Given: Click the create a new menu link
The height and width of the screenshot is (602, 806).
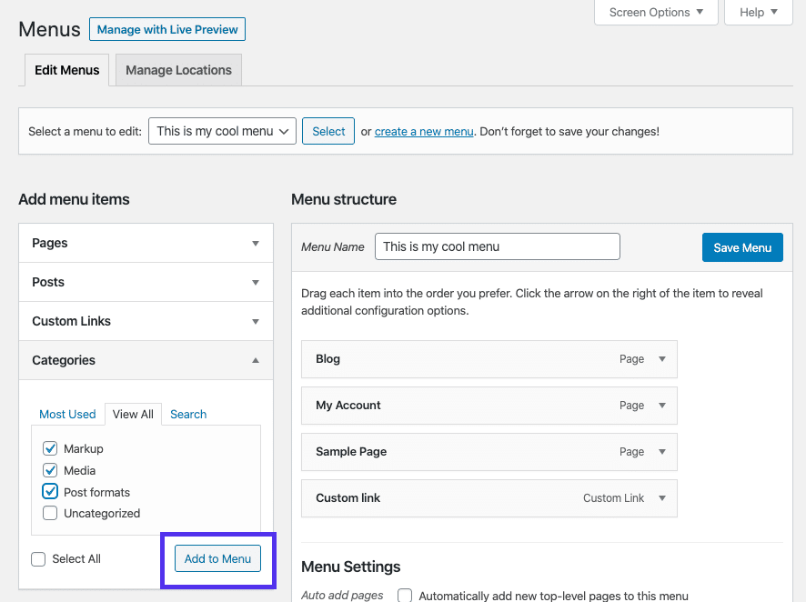Looking at the screenshot, I should [423, 131].
